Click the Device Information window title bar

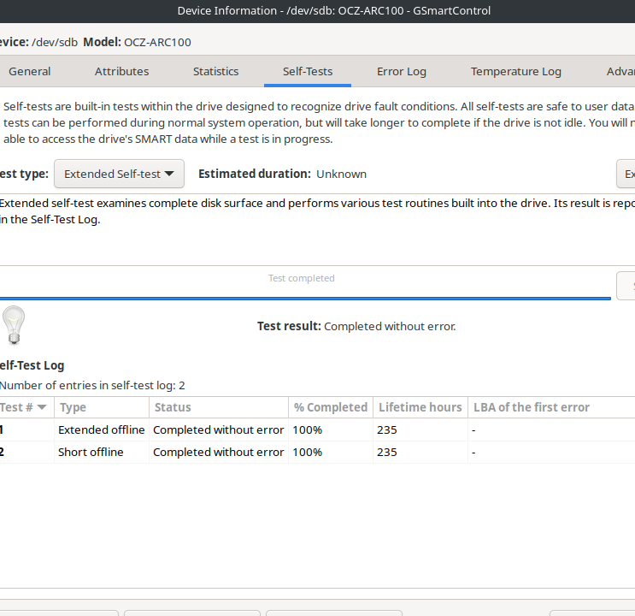coord(333,11)
